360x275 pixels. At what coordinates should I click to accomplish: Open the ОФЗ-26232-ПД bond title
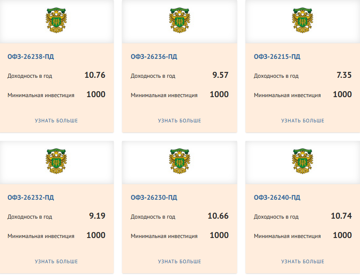click(31, 198)
